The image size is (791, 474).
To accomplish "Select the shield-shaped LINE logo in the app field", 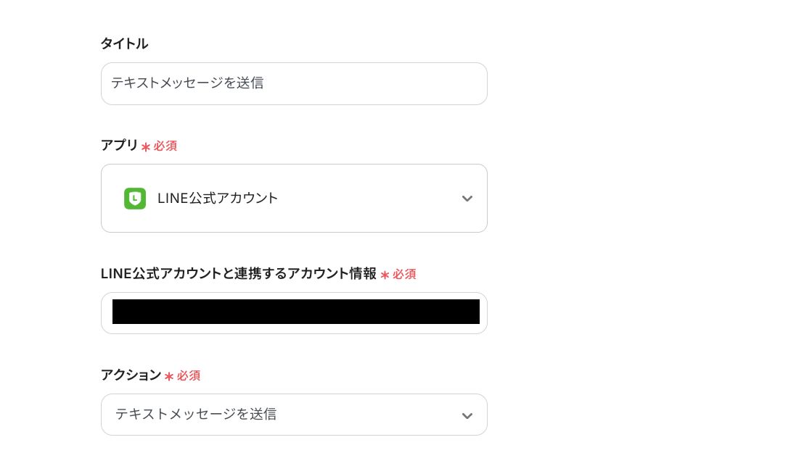I will [135, 198].
